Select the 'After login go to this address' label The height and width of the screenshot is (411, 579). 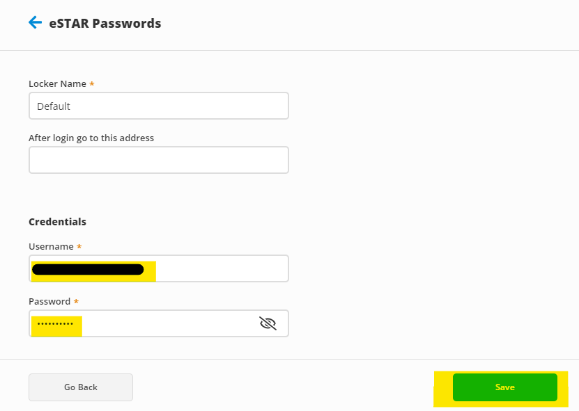coord(91,138)
